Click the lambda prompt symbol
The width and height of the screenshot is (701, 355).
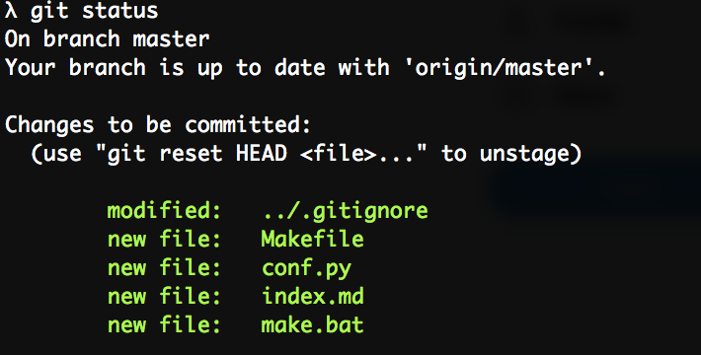pos(11,10)
